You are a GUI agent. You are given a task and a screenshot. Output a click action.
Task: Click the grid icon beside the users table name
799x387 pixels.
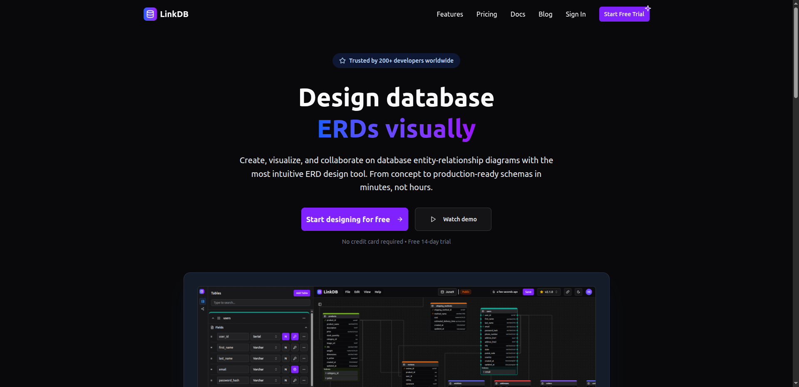point(219,318)
